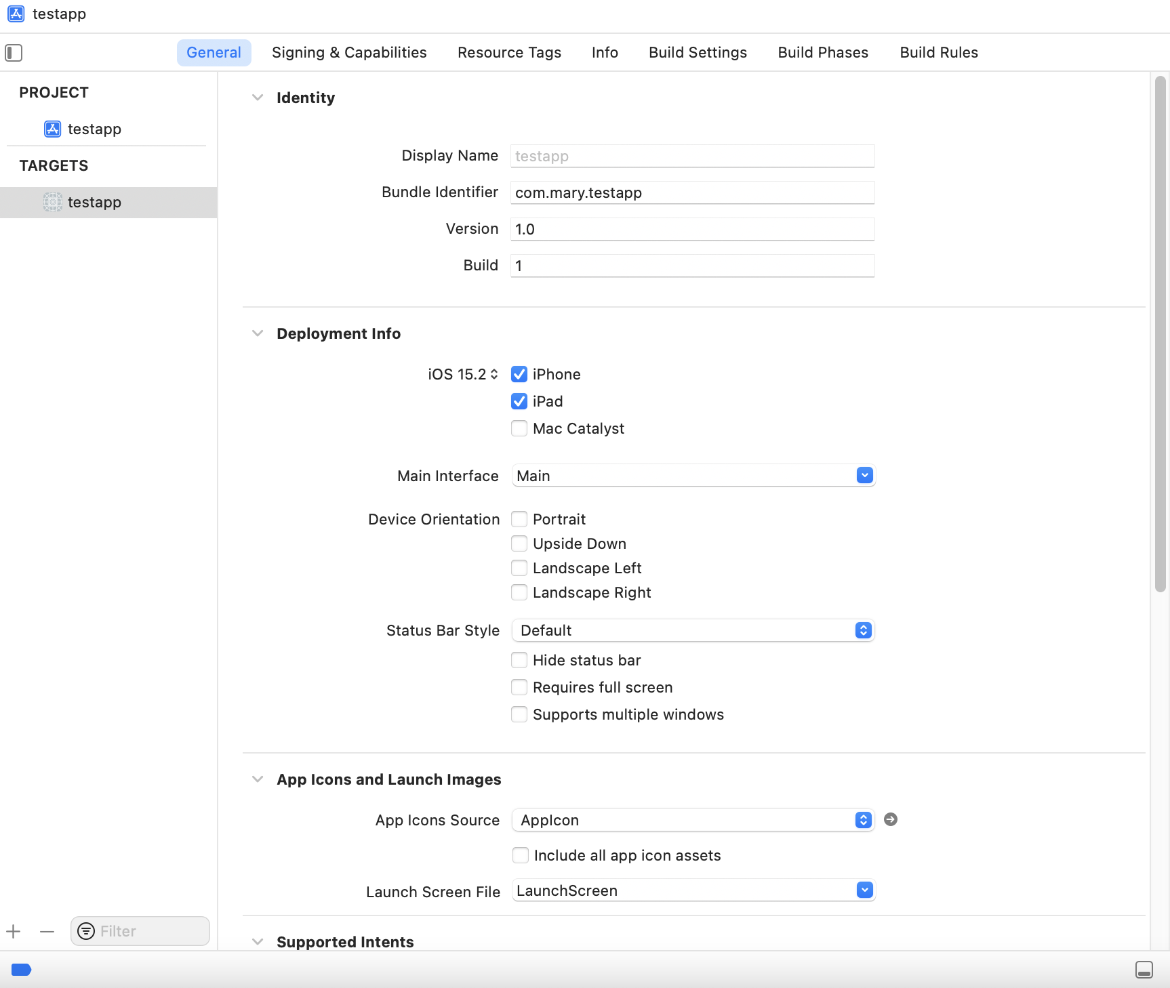Collapse the Identity section
Image resolution: width=1170 pixels, height=988 pixels.
pos(258,98)
